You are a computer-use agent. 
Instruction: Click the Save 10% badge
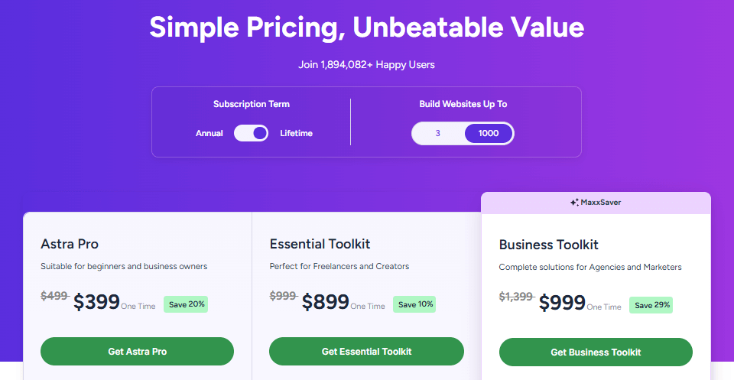(x=415, y=304)
